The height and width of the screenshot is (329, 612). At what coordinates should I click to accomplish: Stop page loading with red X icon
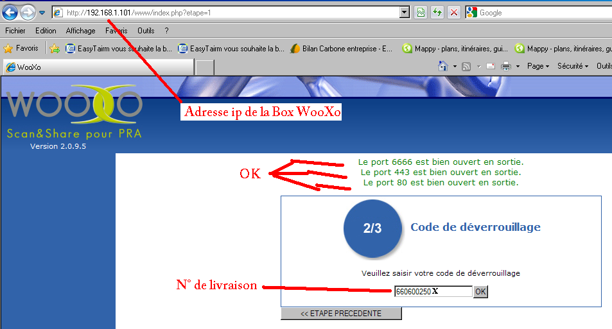pyautogui.click(x=453, y=12)
